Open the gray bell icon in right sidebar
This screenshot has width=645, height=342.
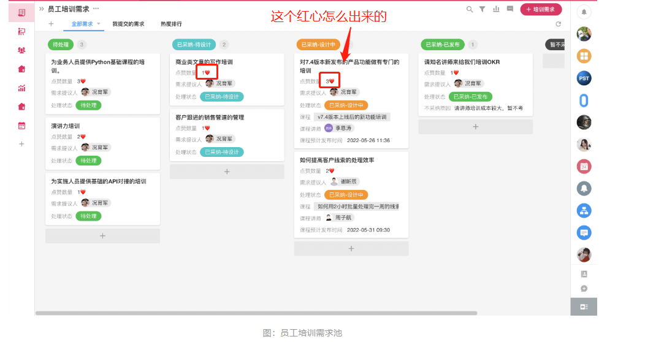tap(584, 189)
